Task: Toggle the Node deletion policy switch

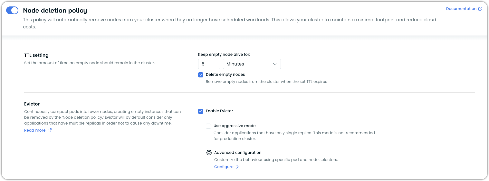Action: pyautogui.click(x=12, y=10)
